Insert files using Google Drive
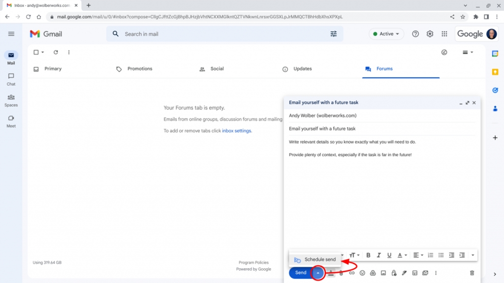Image resolution: width=504 pixels, height=283 pixels. pyautogui.click(x=374, y=273)
